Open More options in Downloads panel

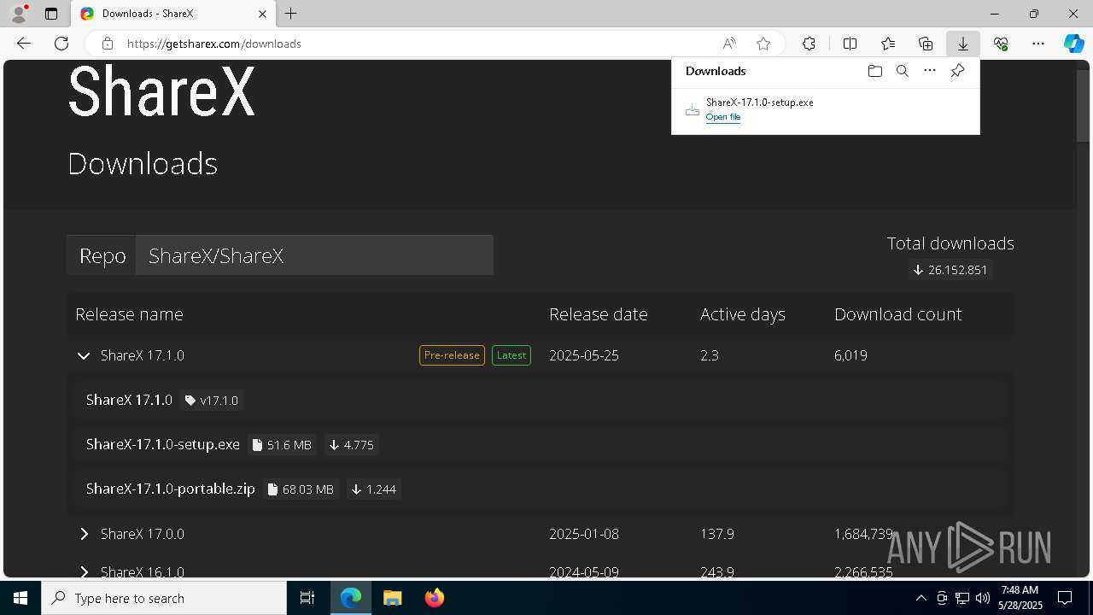(x=930, y=71)
